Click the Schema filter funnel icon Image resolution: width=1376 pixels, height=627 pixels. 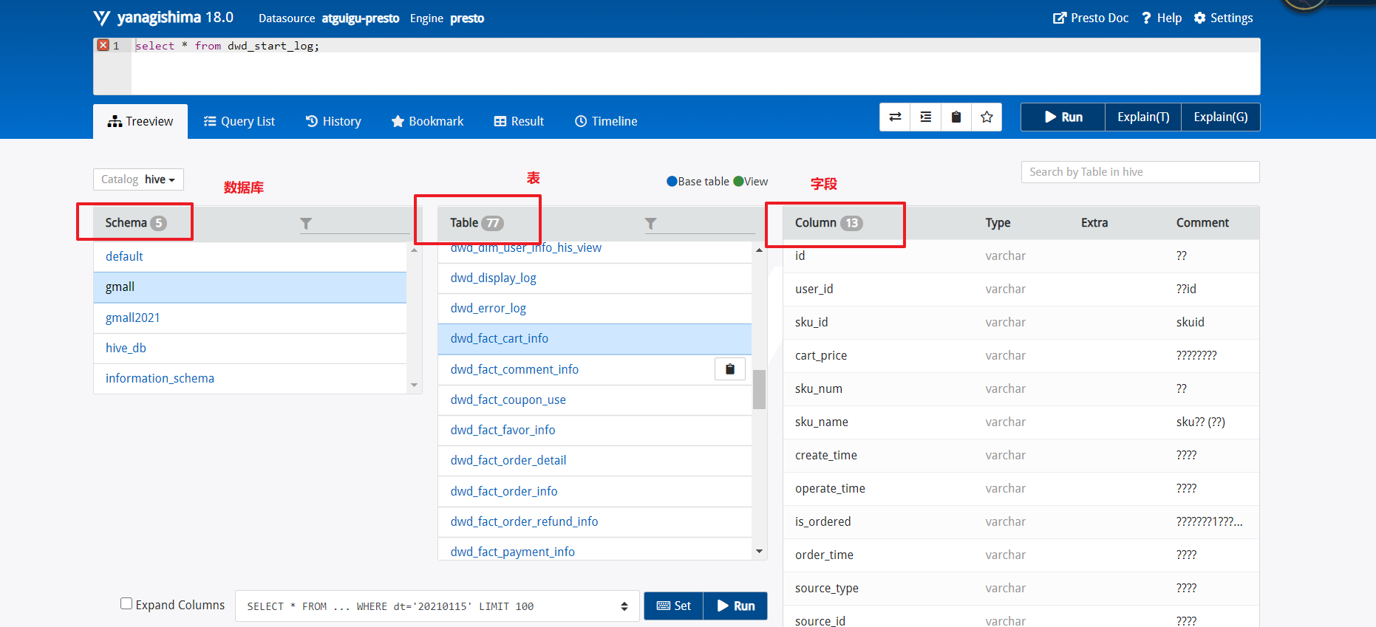click(x=306, y=223)
